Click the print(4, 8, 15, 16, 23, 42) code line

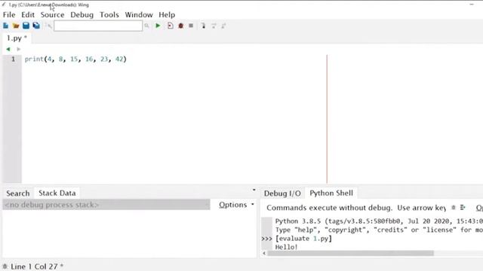(x=75, y=59)
